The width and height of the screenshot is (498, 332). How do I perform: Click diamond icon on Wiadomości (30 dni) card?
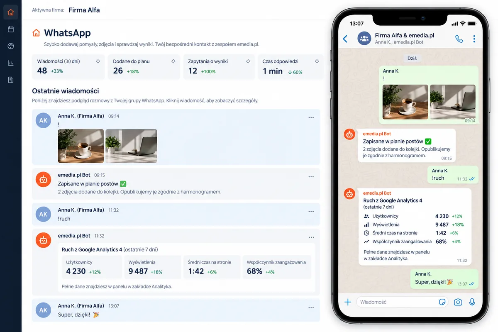98,61
